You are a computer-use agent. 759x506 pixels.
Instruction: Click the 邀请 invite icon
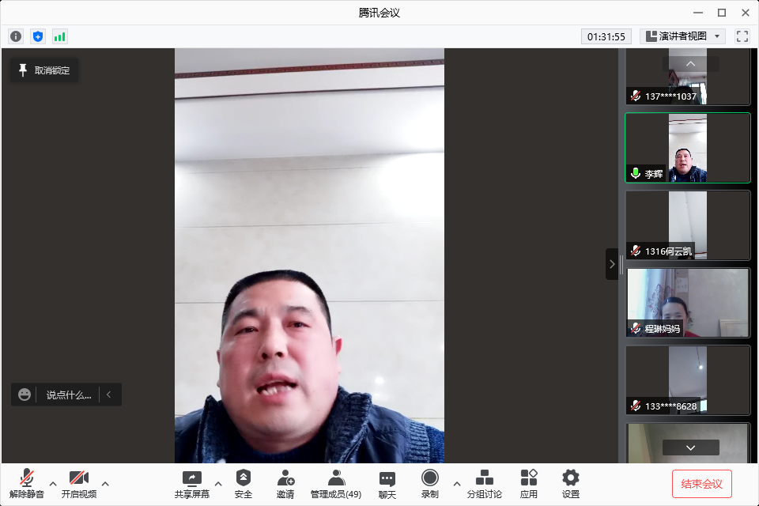(x=285, y=484)
